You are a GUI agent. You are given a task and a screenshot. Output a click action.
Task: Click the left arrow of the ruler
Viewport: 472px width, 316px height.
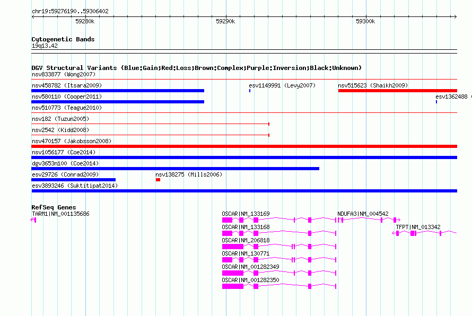point(33,16)
